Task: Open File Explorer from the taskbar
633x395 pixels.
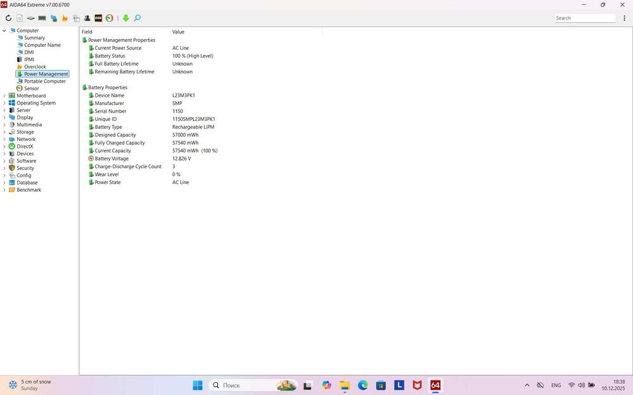Action: pyautogui.click(x=345, y=386)
